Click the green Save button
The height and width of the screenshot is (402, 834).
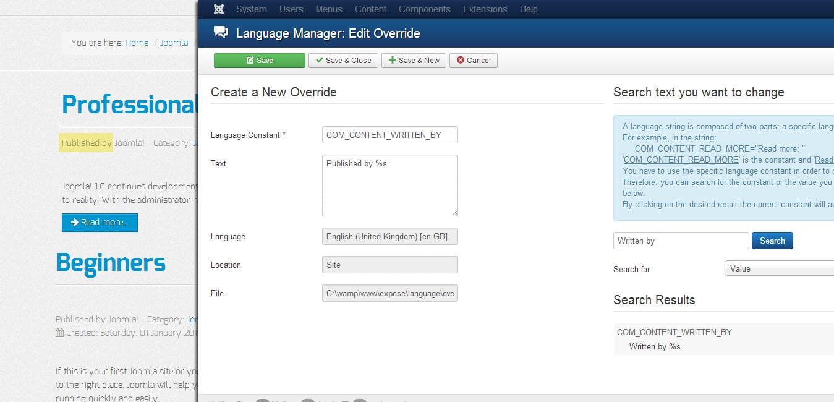260,60
